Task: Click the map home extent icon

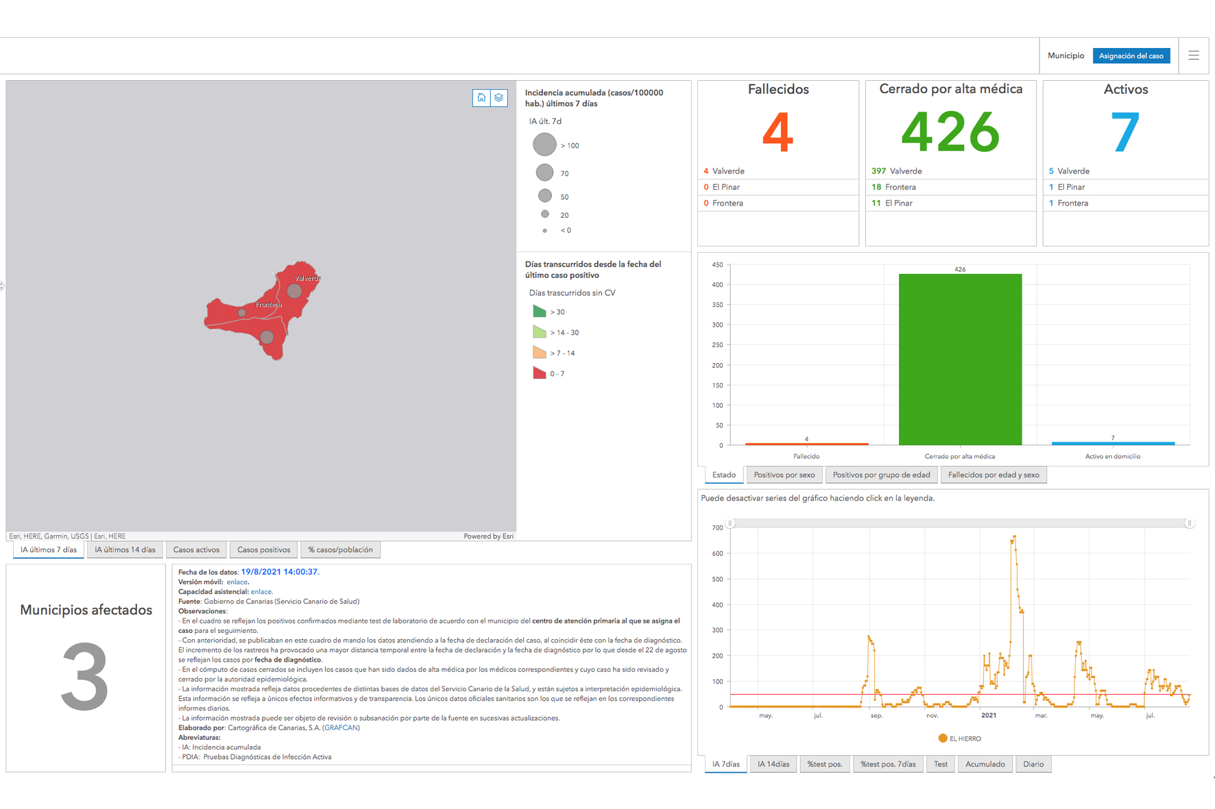Action: (481, 98)
